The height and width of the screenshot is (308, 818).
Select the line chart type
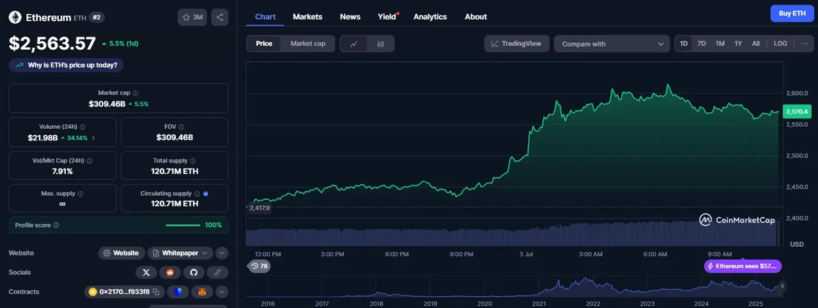tap(354, 44)
